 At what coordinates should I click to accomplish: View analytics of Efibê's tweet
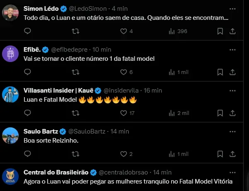172,72
